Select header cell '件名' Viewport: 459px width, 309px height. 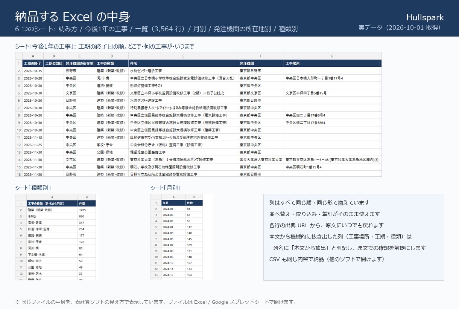tap(183, 63)
